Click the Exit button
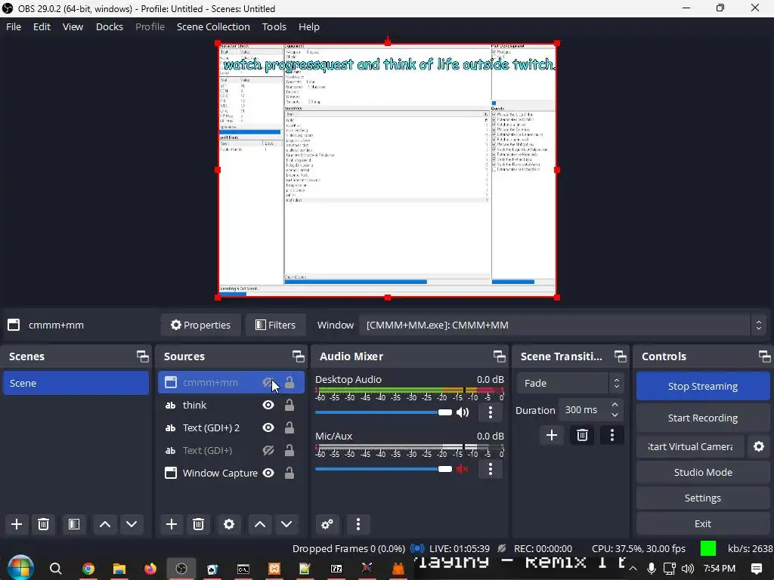Viewport: 774px width, 580px height. [702, 523]
